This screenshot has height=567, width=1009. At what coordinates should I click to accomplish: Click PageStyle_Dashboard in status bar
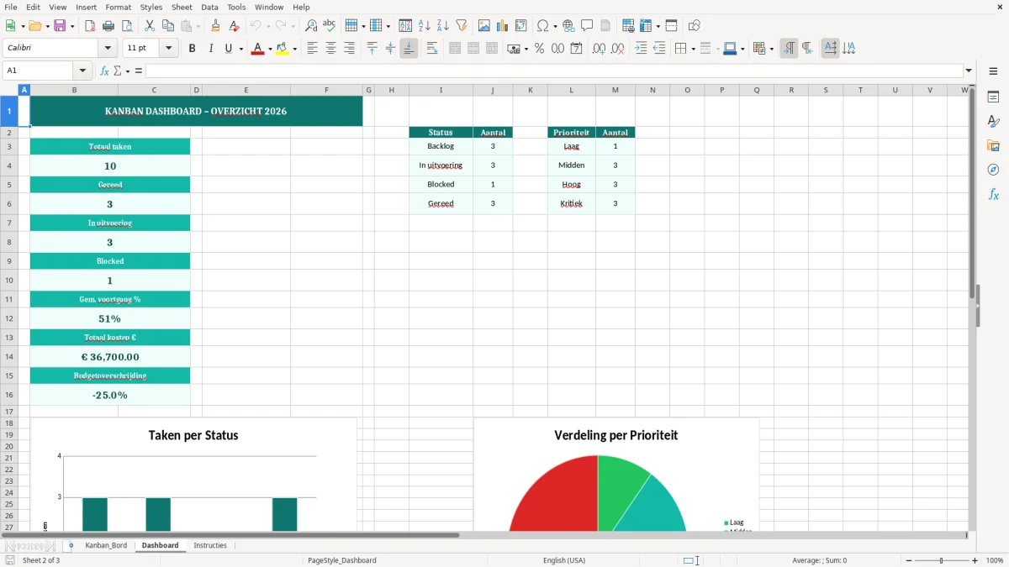click(342, 560)
